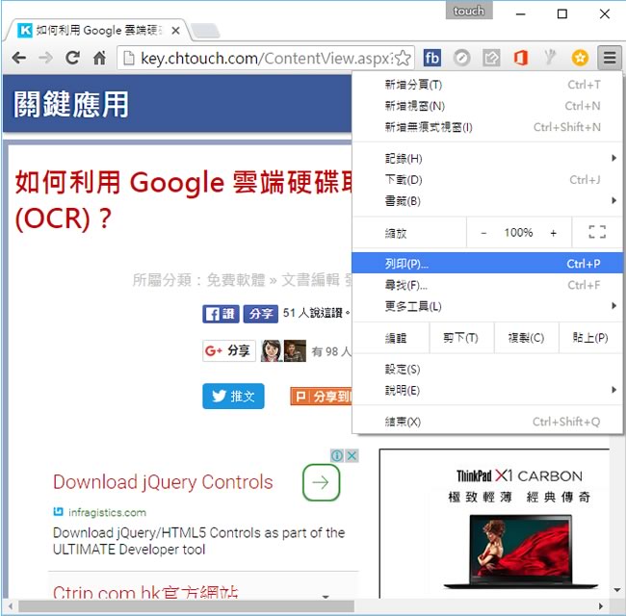Go to the home page icon

99,59
